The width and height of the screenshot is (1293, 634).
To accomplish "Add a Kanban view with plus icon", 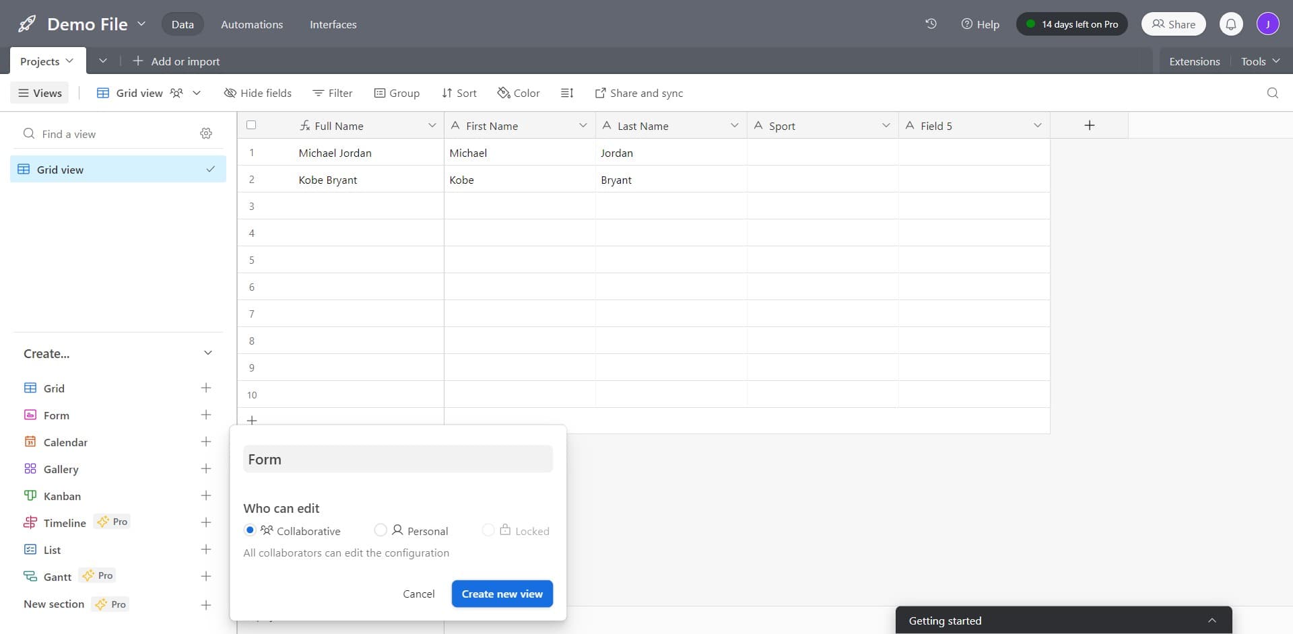I will [x=206, y=495].
